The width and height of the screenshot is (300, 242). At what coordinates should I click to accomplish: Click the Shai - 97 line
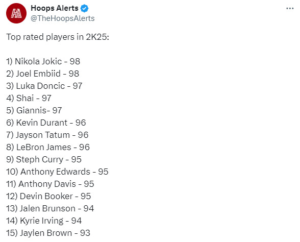(29, 98)
